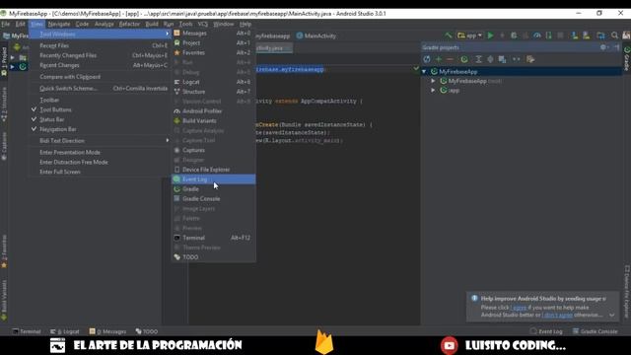Toggle the Toolbar option in View menu
Image resolution: width=631 pixels, height=355 pixels.
click(x=100, y=100)
